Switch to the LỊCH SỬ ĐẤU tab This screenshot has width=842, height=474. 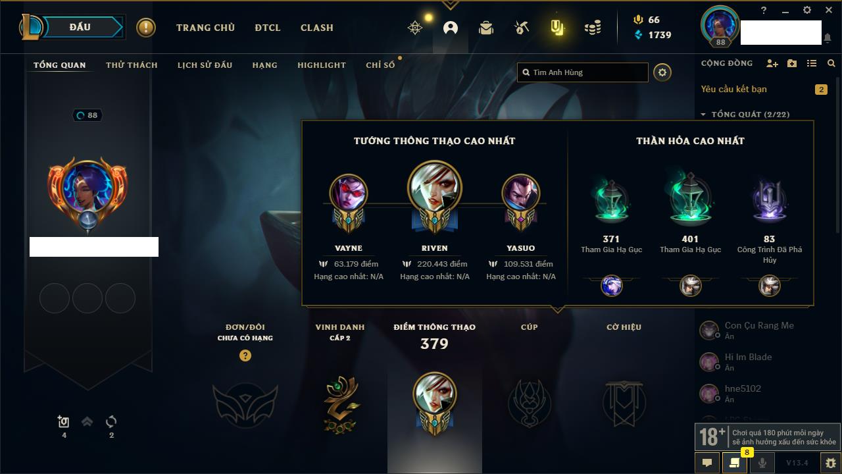tap(205, 65)
